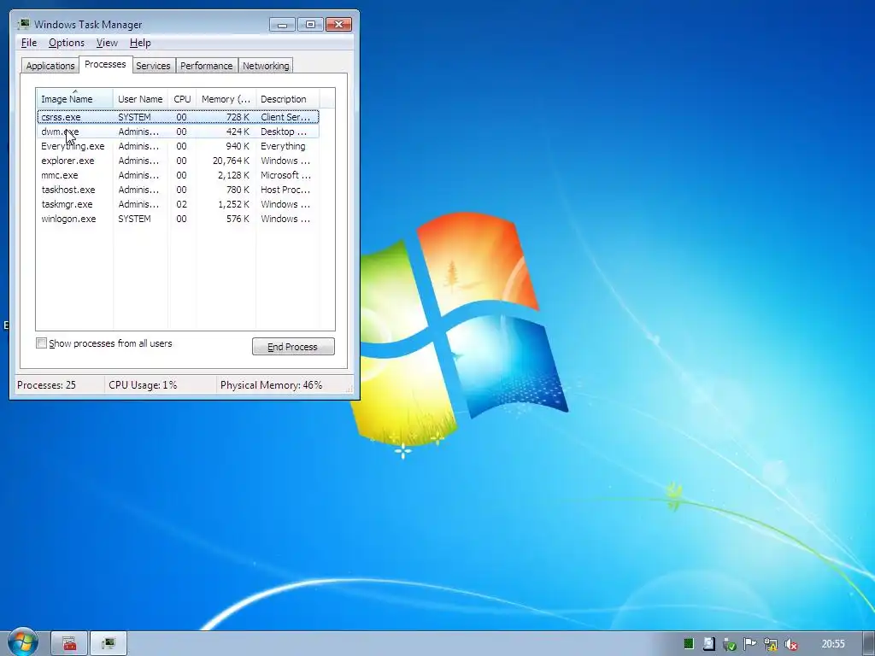This screenshot has width=875, height=656.
Task: Sort by Image Name column header
Action: click(x=75, y=99)
